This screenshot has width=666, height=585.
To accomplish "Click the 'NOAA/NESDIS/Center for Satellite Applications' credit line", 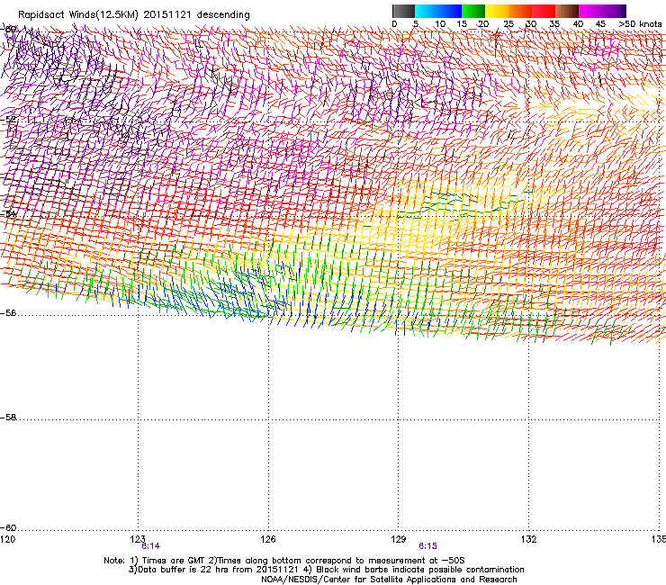I will point(389,580).
